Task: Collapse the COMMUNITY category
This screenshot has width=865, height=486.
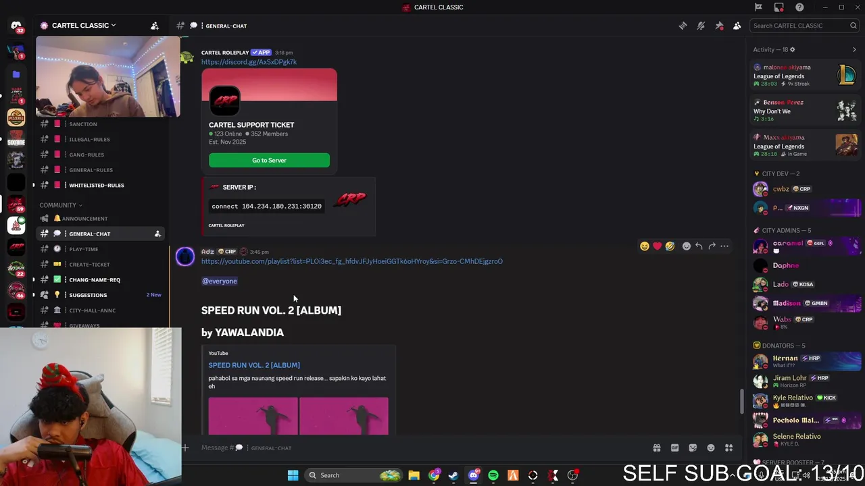Action: [x=61, y=205]
